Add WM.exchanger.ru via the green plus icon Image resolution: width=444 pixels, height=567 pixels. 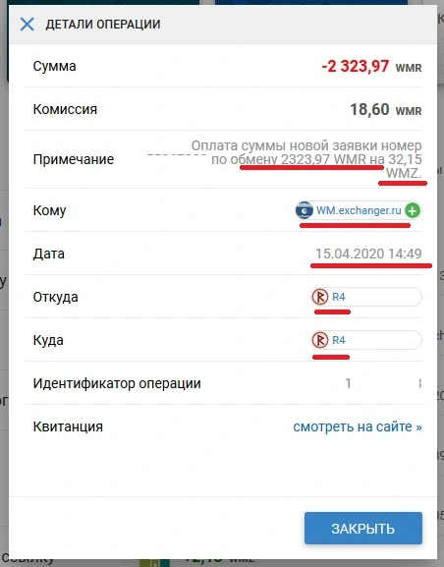(x=413, y=210)
